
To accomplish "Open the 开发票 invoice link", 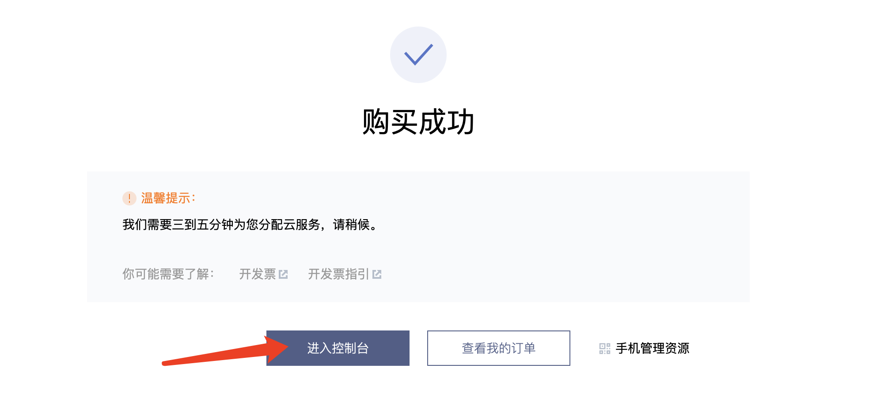I will point(258,274).
